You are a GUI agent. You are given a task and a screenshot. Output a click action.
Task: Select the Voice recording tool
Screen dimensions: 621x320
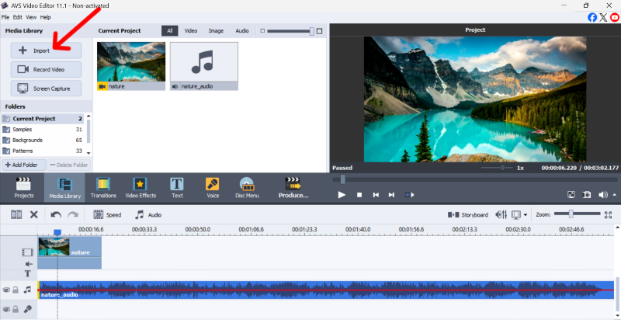pyautogui.click(x=211, y=188)
